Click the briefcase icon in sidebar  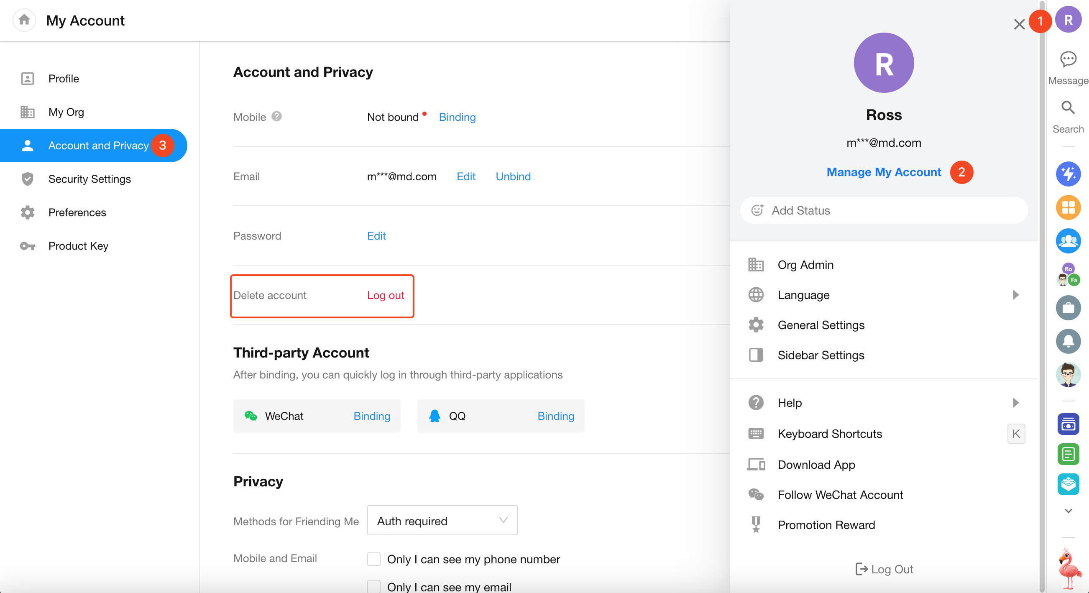1068,308
